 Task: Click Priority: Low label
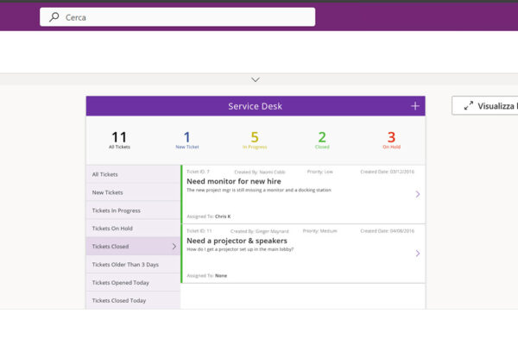click(x=319, y=172)
